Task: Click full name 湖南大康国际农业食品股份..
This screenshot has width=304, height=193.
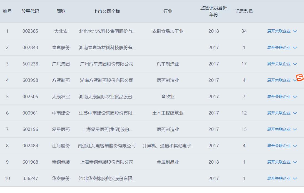Action: pos(107,96)
